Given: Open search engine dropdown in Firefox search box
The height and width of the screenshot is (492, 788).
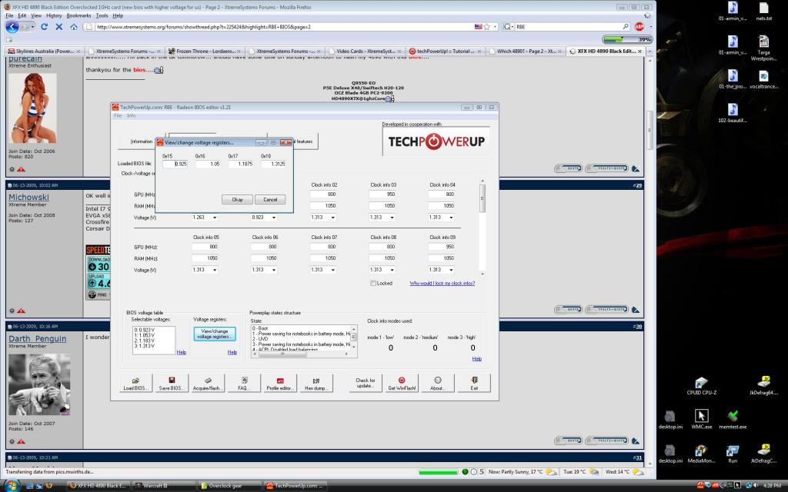Looking at the screenshot, I should coord(508,27).
